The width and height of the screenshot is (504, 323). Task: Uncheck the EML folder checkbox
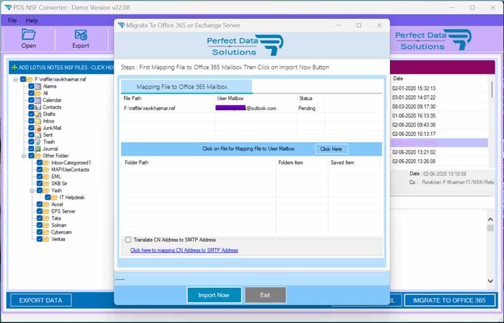point(39,176)
